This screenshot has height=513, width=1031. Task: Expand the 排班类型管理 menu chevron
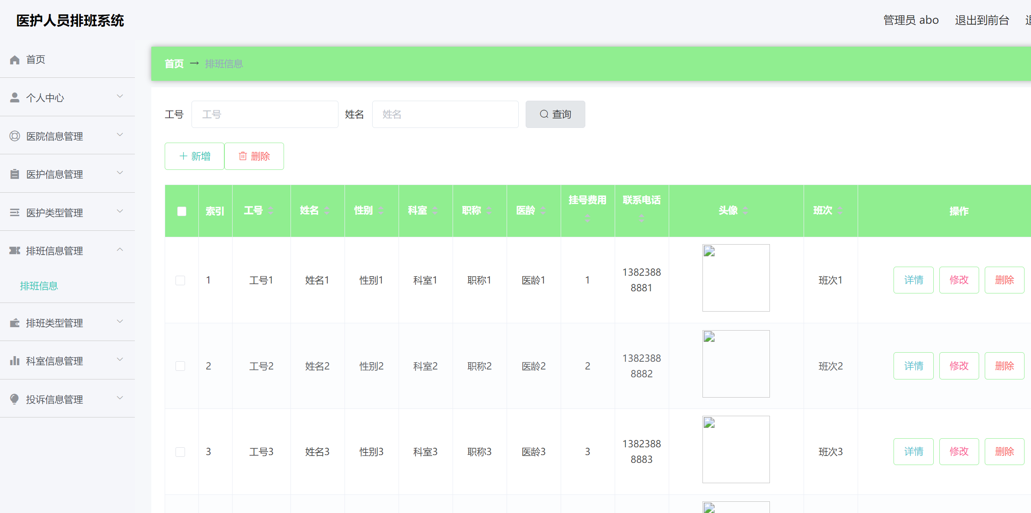pos(120,322)
